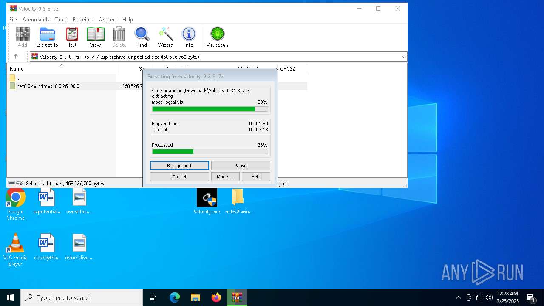
Task: Open File Explorer from taskbar
Action: (195, 297)
